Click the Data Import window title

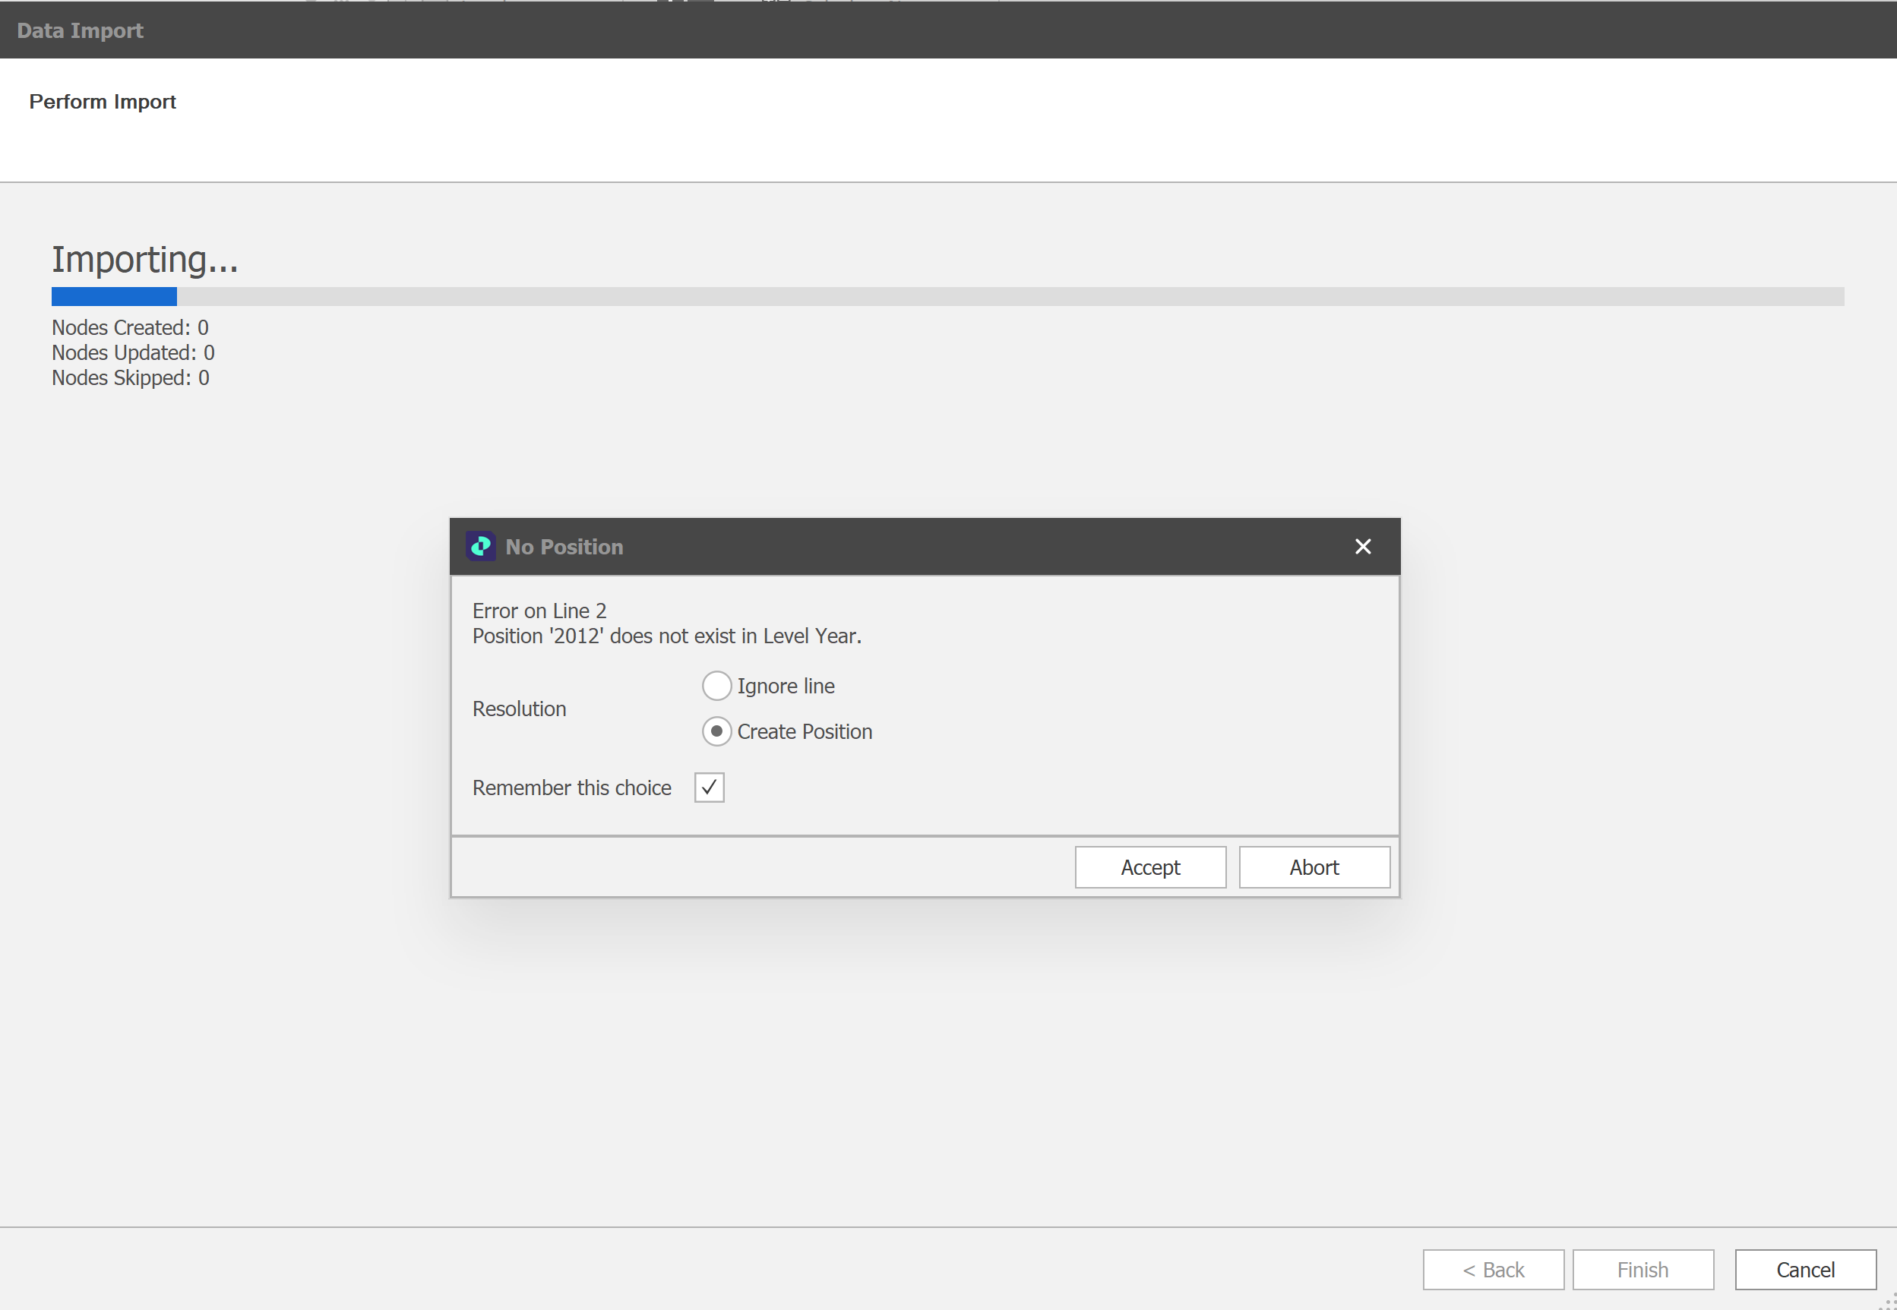[81, 30]
